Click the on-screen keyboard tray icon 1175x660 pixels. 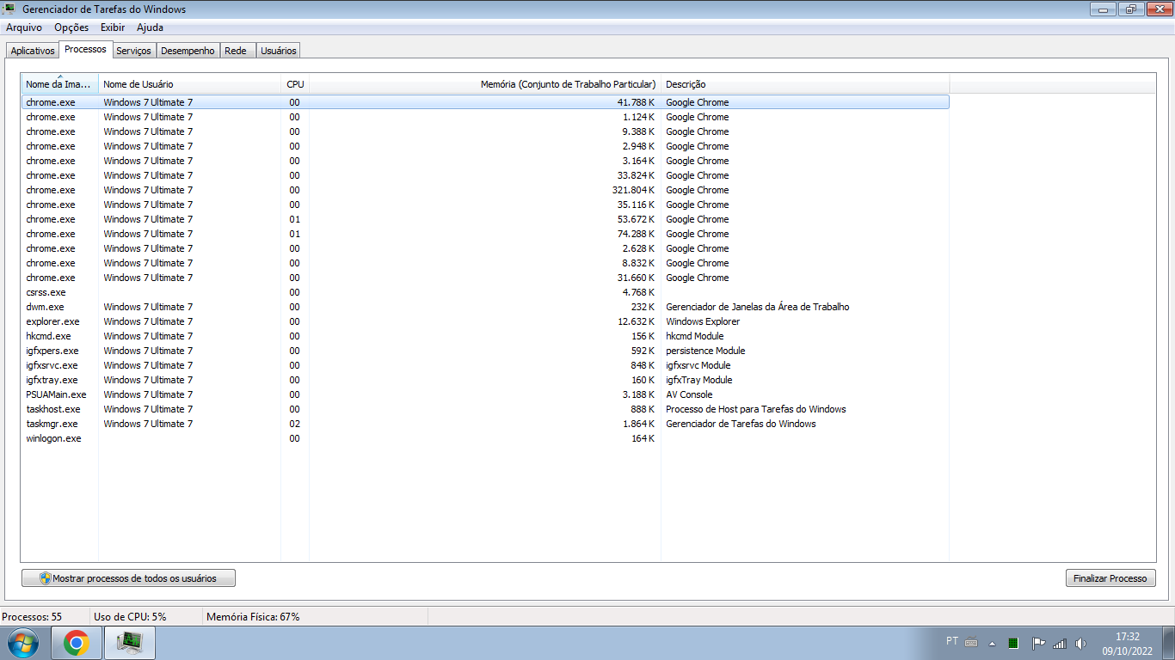pos(971,643)
